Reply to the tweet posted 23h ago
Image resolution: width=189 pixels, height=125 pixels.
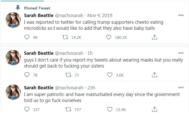[x=27, y=109]
